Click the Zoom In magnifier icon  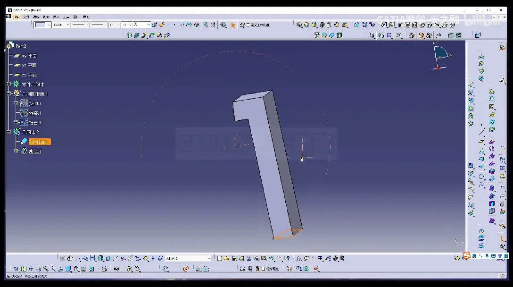46,269
